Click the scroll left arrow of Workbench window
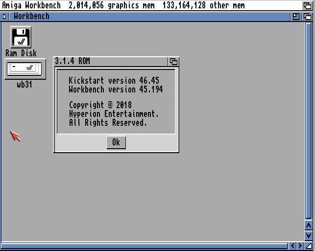 292,246
